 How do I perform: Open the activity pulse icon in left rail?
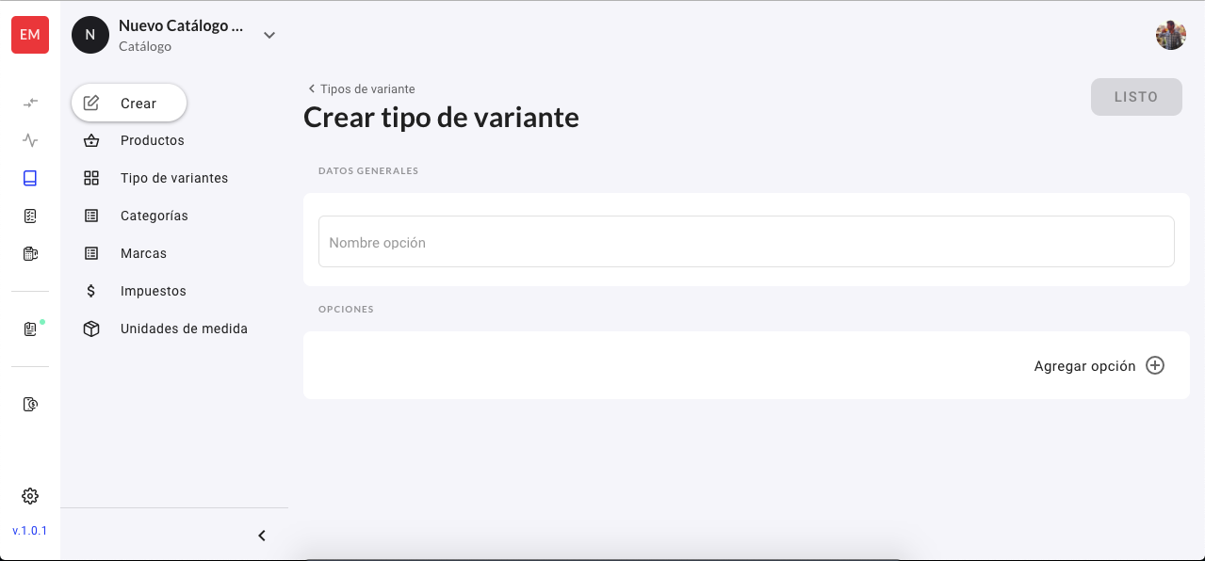[x=30, y=140]
